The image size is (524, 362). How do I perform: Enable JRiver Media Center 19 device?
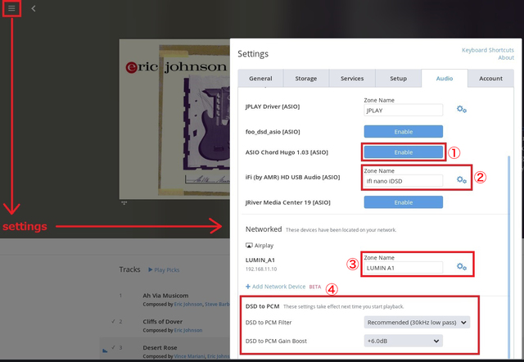pyautogui.click(x=403, y=202)
